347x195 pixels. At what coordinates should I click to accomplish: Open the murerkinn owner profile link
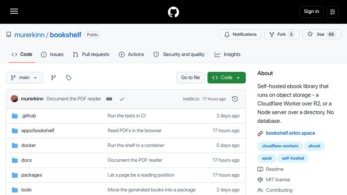click(29, 35)
